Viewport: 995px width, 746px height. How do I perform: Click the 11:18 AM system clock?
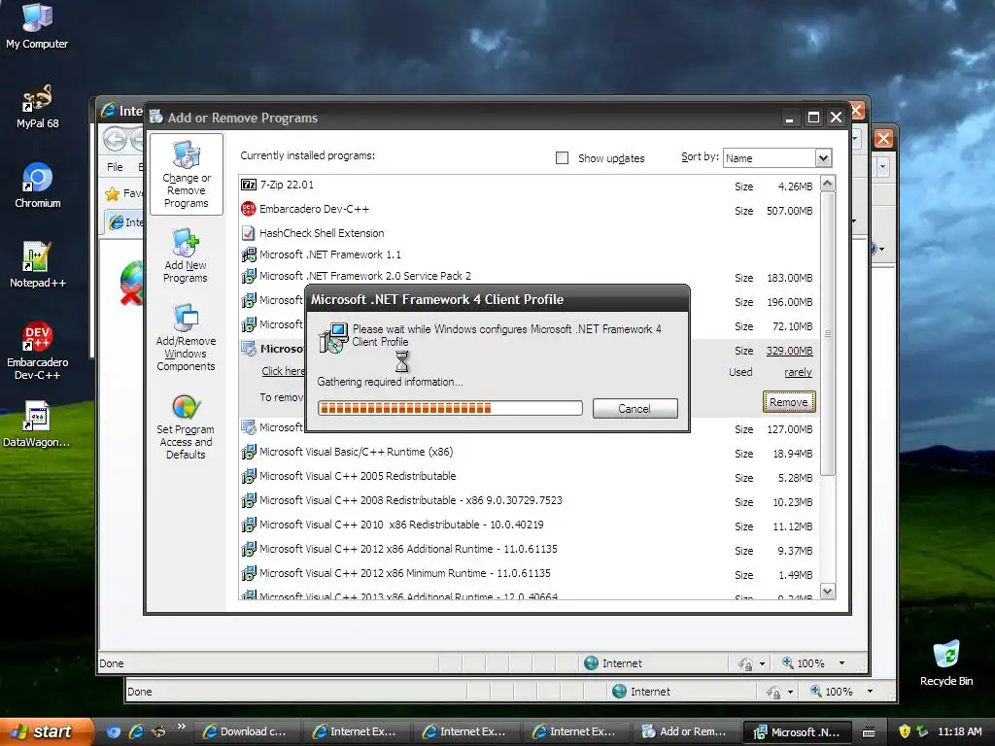959,731
